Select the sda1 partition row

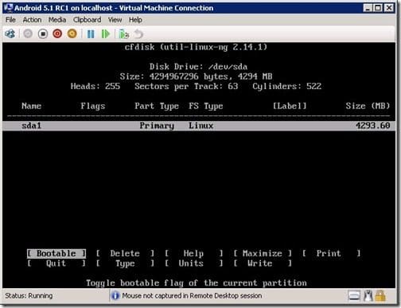(x=199, y=126)
